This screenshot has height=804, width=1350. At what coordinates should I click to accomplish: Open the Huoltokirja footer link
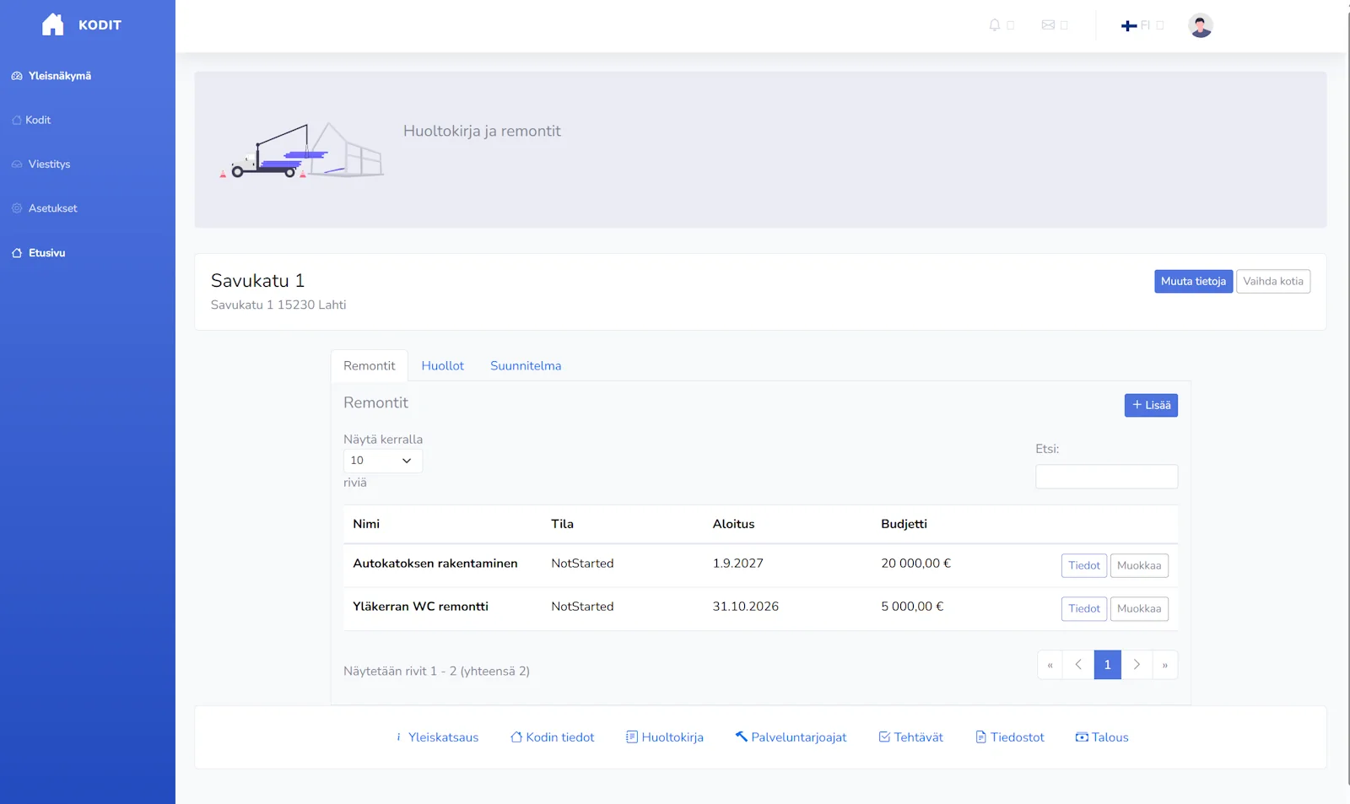[665, 737]
